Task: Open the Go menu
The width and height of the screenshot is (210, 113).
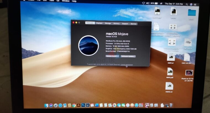Action: coord(58,1)
